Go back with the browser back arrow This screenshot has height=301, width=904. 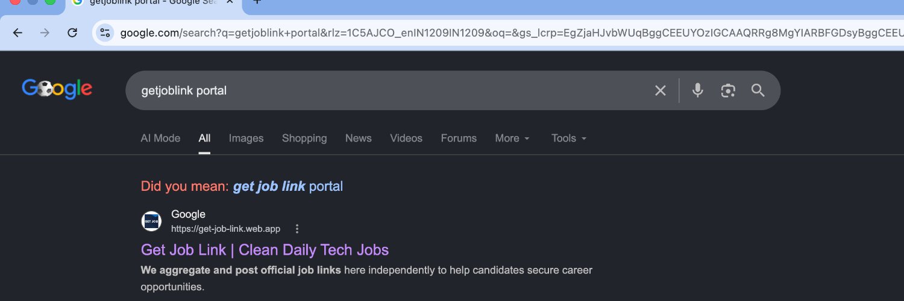(x=17, y=33)
